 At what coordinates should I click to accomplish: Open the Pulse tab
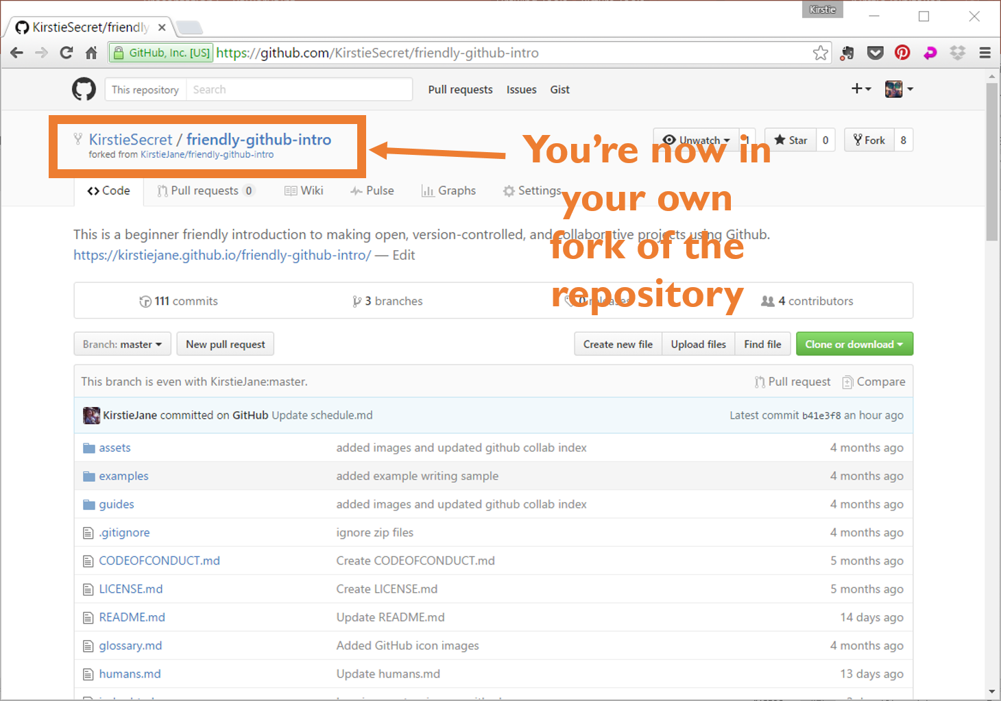[372, 190]
